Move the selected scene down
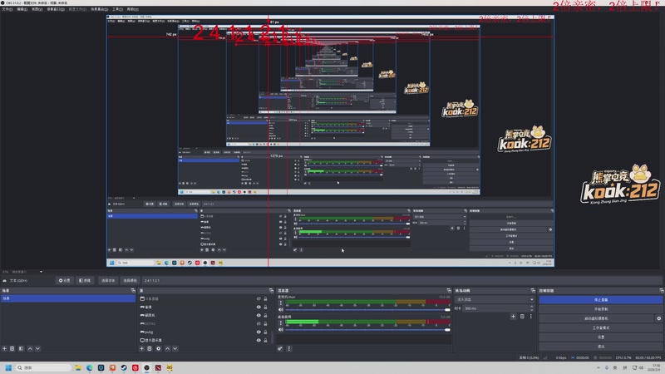This screenshot has width=665, height=374. pyautogui.click(x=37, y=348)
